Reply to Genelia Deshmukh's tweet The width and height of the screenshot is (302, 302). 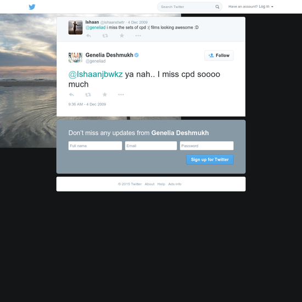click(x=71, y=94)
